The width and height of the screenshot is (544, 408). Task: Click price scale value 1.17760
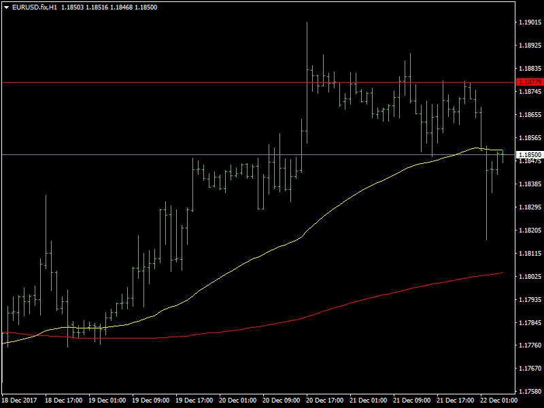click(530, 345)
